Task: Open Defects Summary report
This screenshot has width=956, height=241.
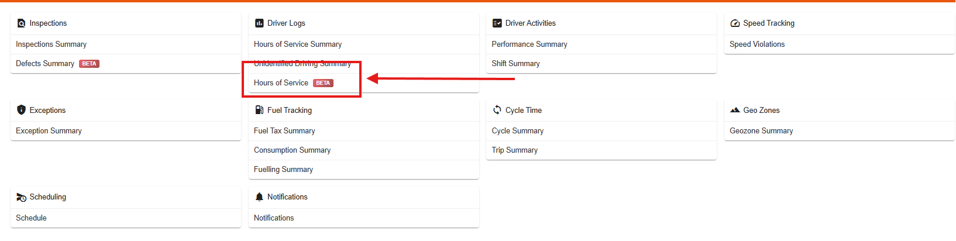Action: [x=126, y=64]
